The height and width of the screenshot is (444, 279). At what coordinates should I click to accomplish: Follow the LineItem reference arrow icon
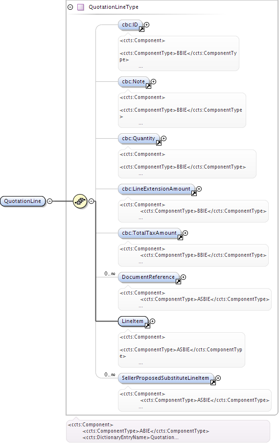(147, 326)
